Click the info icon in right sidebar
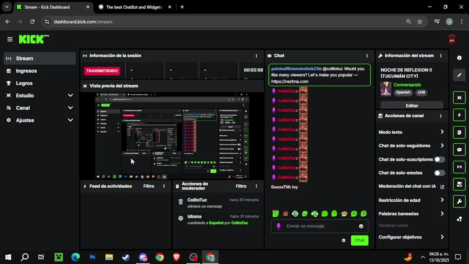Image resolution: width=469 pixels, height=264 pixels. click(459, 58)
